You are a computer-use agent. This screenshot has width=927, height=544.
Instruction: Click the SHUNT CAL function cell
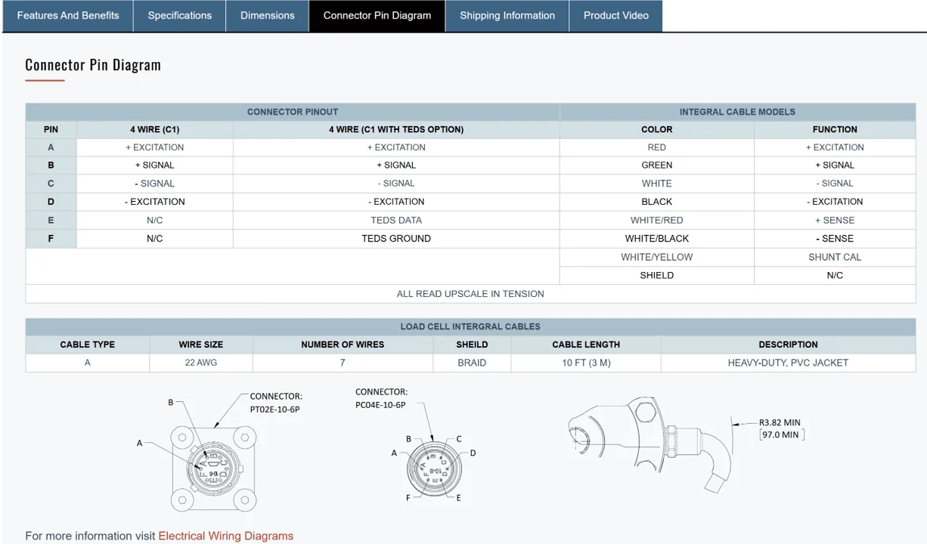click(835, 257)
